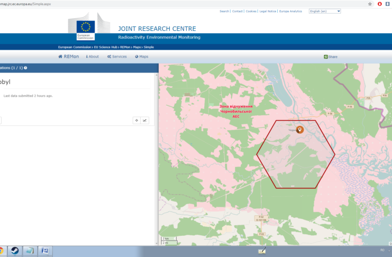This screenshot has width=392, height=257.
Task: Click the Steam icon in taskbar
Action: (15, 251)
